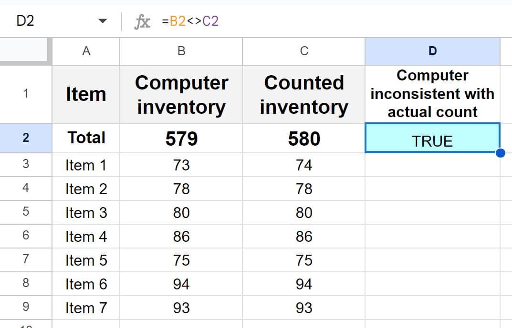Click the Counted inventory header cell
The width and height of the screenshot is (512, 328).
(x=304, y=94)
